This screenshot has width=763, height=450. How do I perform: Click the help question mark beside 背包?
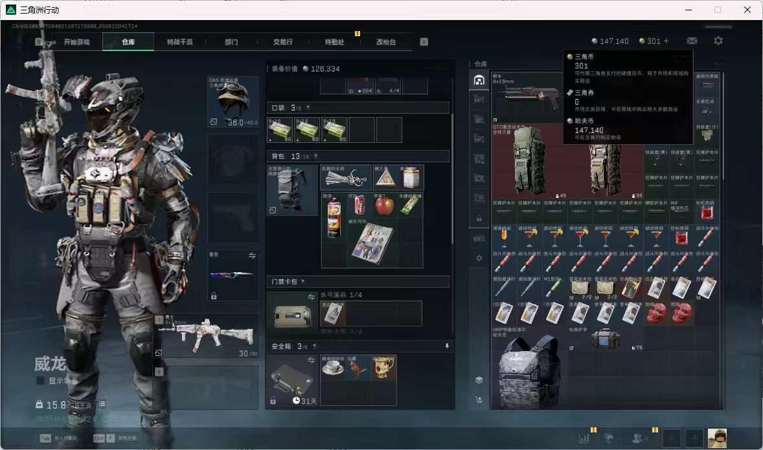click(x=315, y=156)
